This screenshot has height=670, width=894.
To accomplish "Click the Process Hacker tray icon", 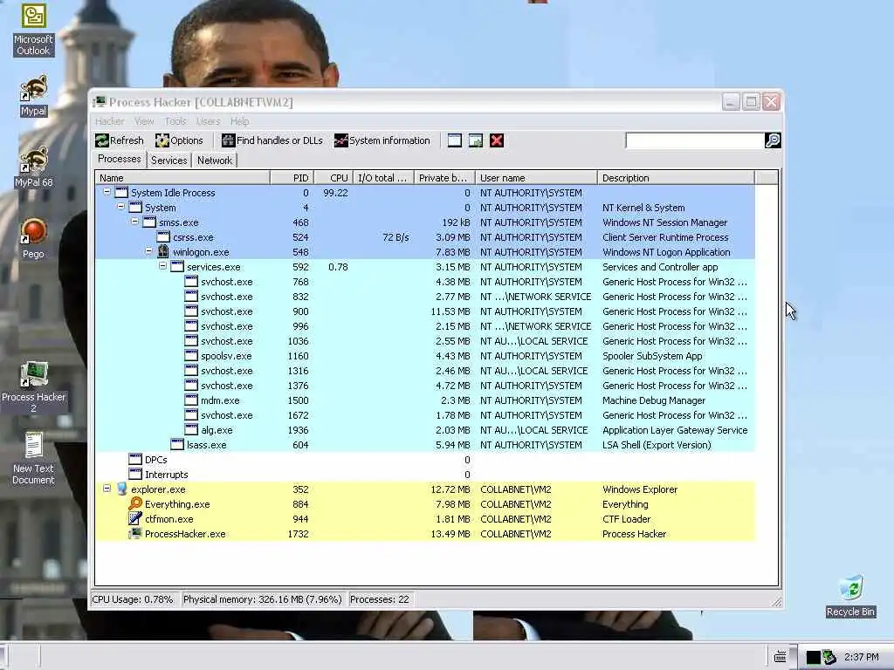I will (829, 657).
